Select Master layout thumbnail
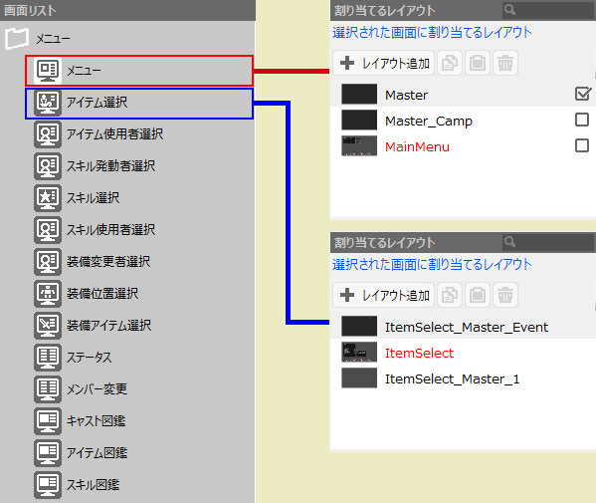 (x=359, y=94)
